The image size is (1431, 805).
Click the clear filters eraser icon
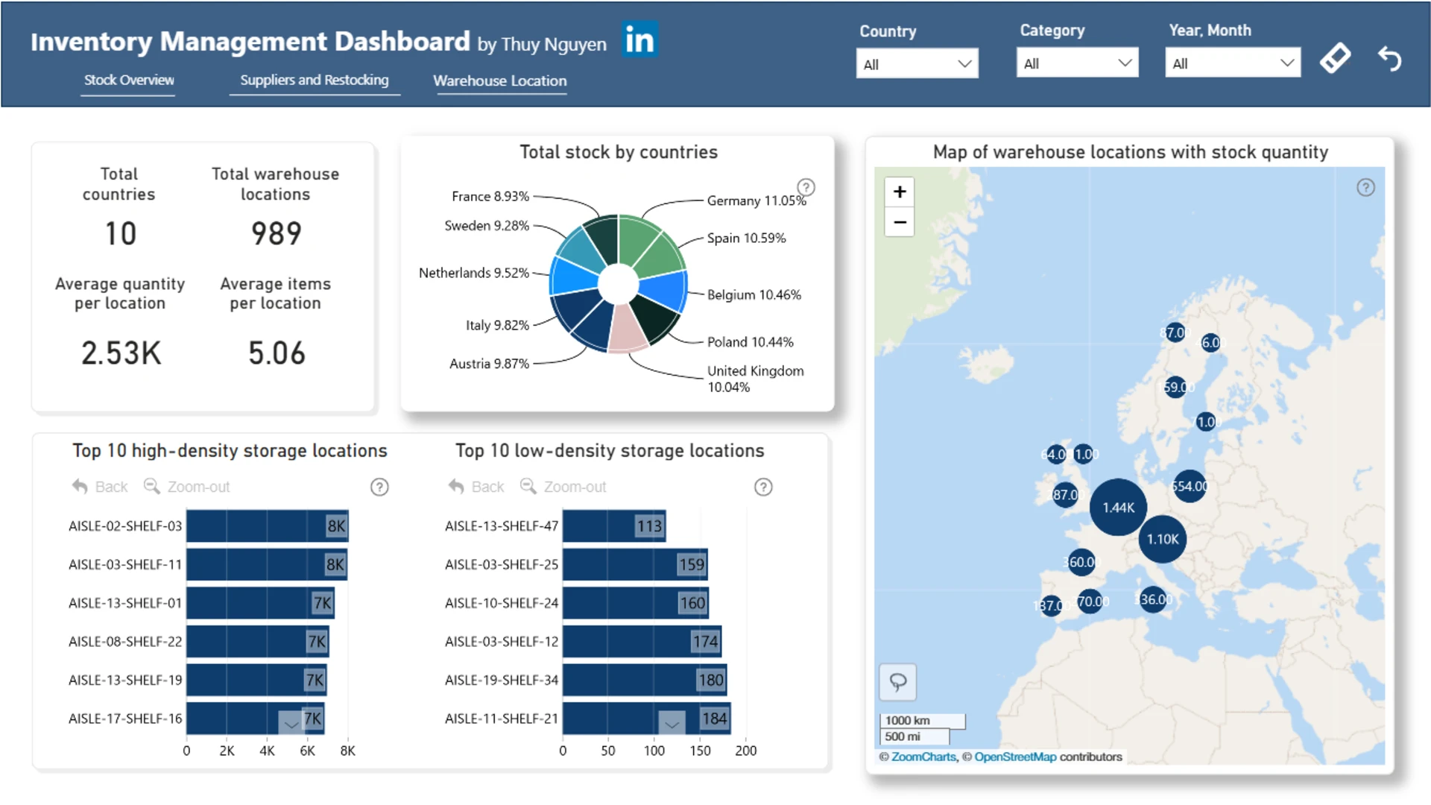click(1334, 58)
